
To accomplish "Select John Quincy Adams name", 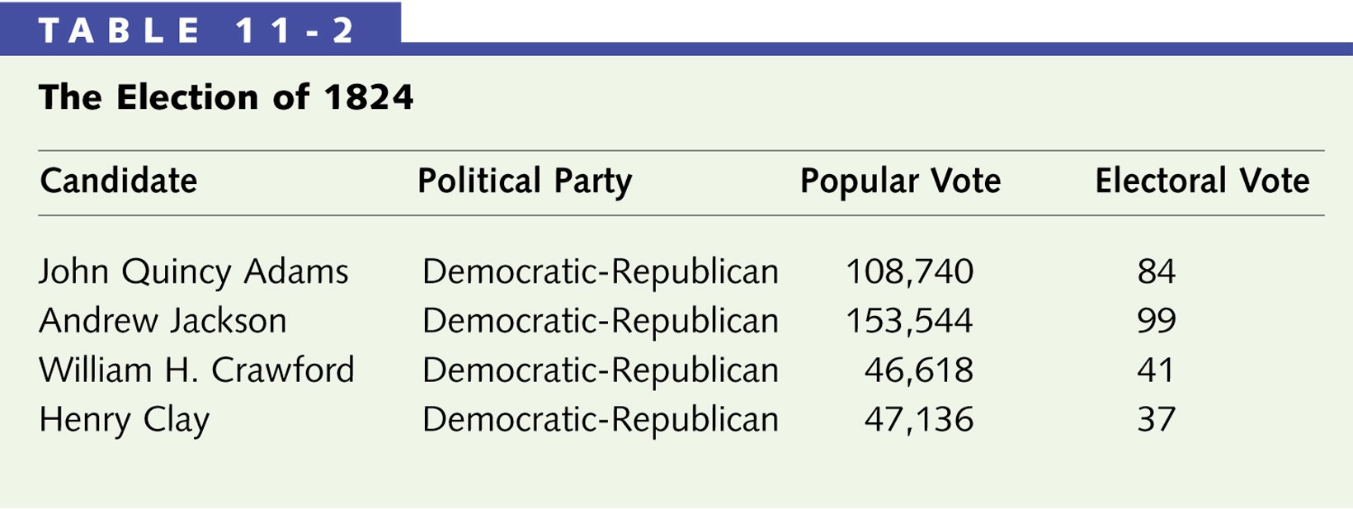I will [x=194, y=272].
